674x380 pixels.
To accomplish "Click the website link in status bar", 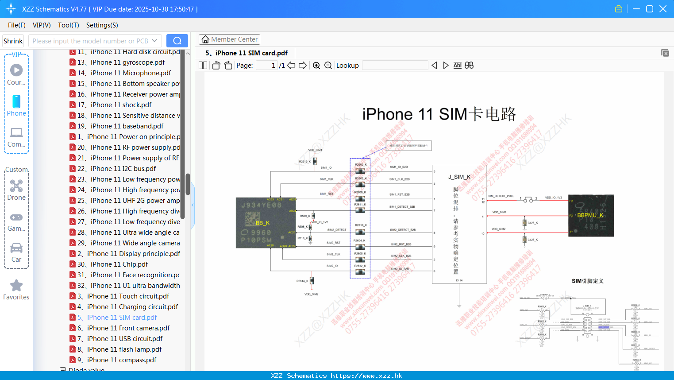I will pos(366,376).
